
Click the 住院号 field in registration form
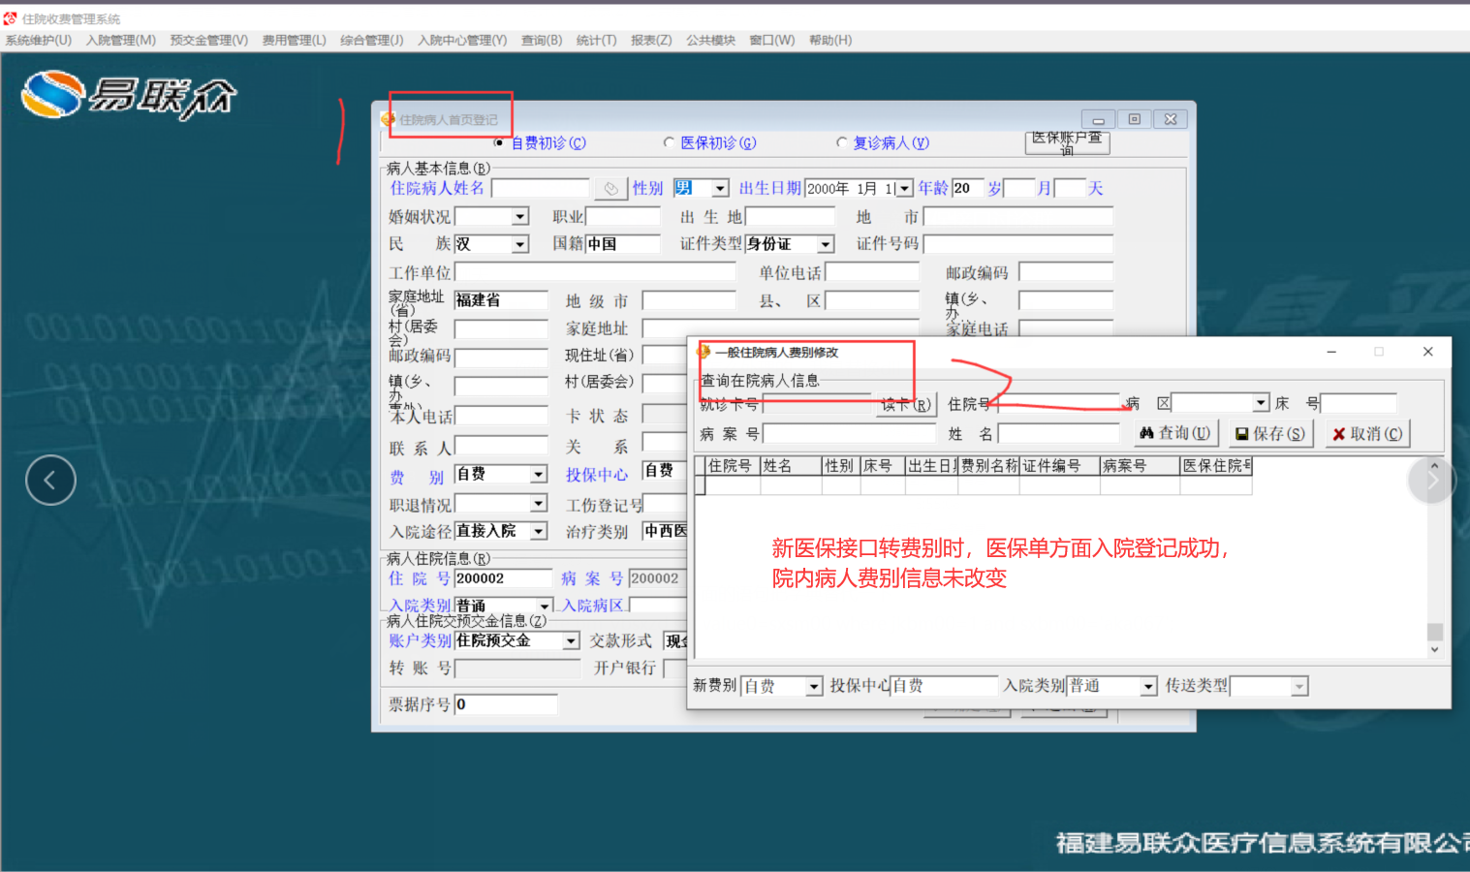503,578
